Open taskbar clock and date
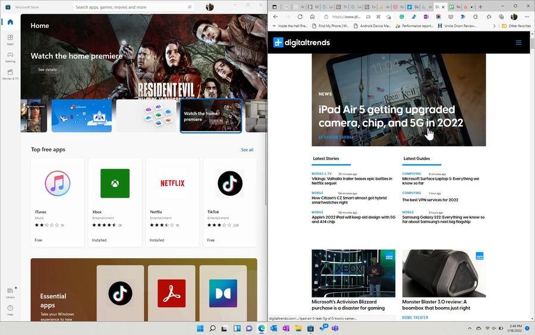Image resolution: width=535 pixels, height=335 pixels. tap(514, 328)
